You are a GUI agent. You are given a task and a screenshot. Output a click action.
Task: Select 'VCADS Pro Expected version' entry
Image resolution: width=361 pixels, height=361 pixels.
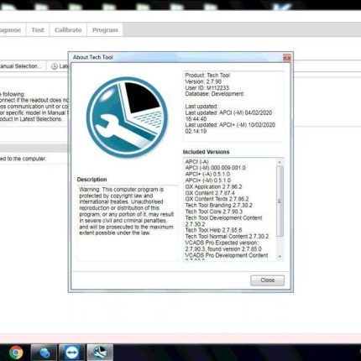pos(223,246)
